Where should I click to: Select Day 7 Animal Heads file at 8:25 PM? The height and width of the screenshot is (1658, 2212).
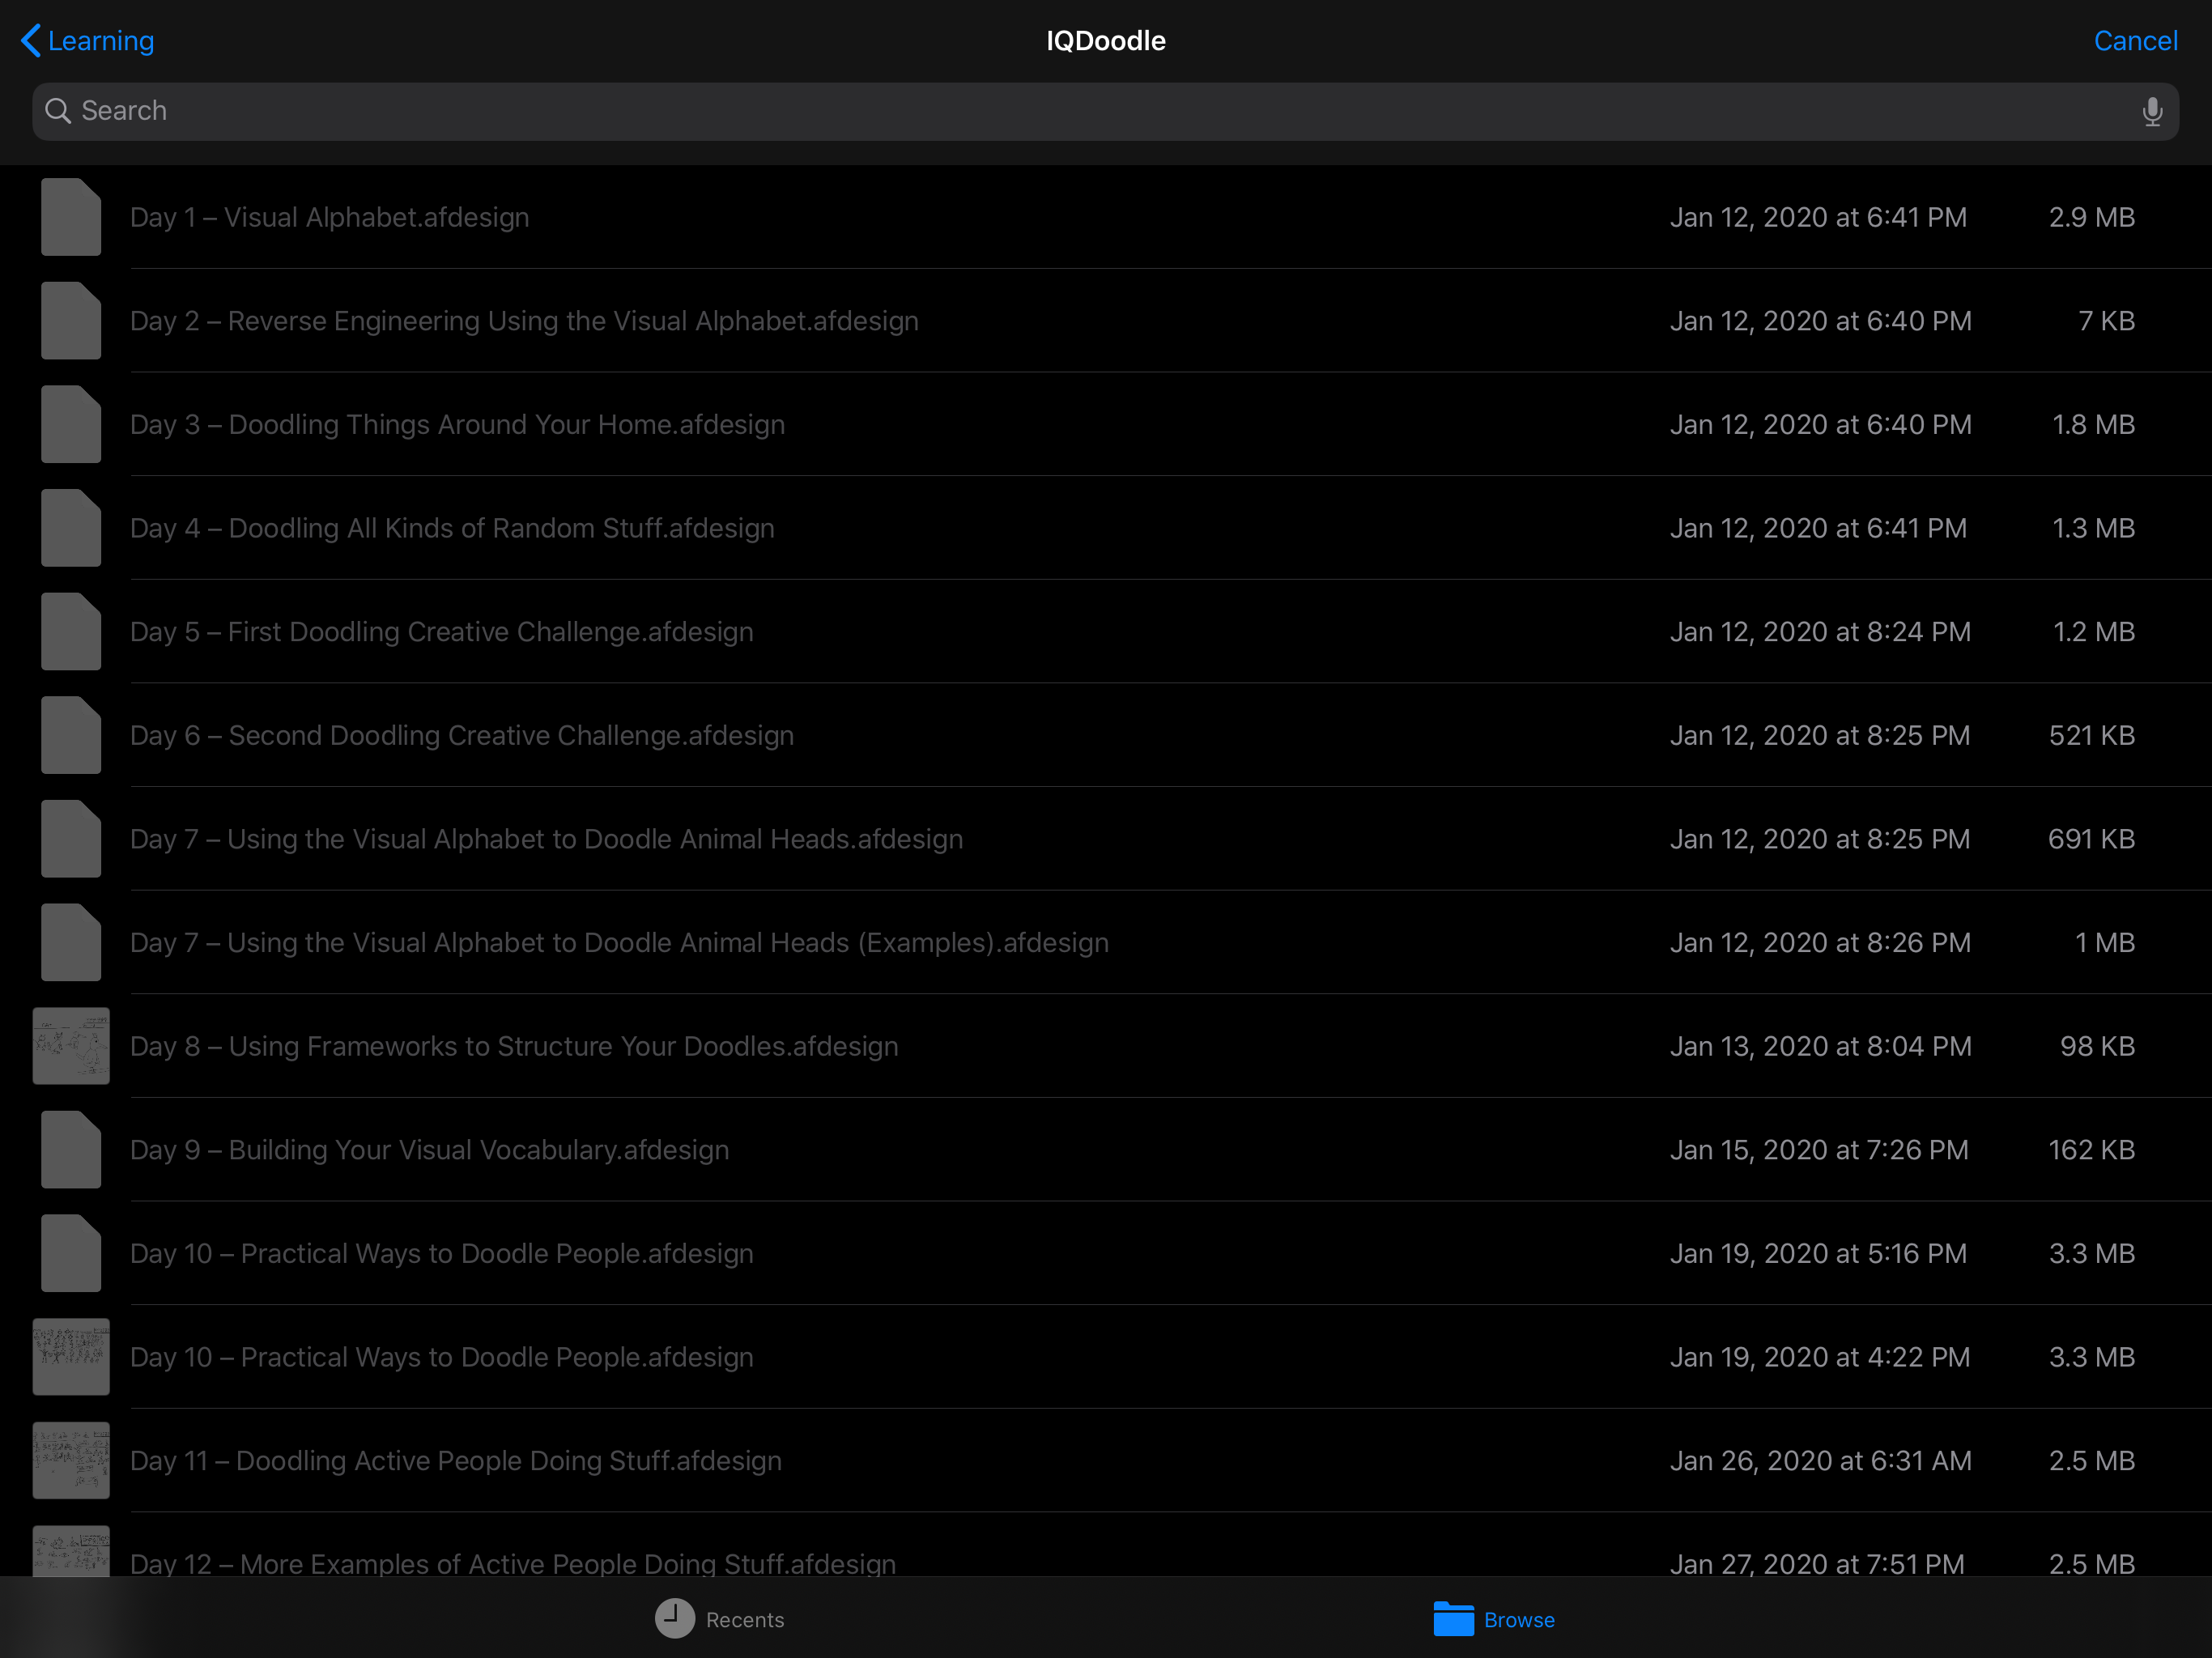point(1105,839)
